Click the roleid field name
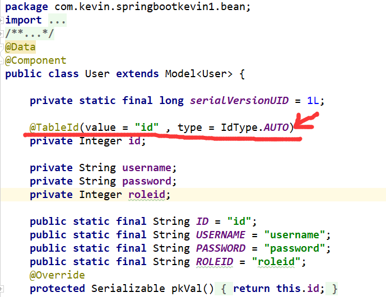The width and height of the screenshot is (386, 297). point(147,195)
